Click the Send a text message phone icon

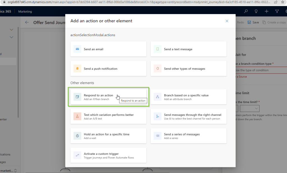(158, 49)
